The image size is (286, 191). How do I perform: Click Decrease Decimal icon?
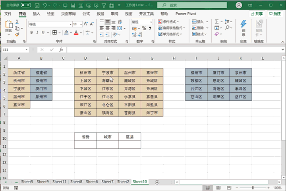pos(140,34)
